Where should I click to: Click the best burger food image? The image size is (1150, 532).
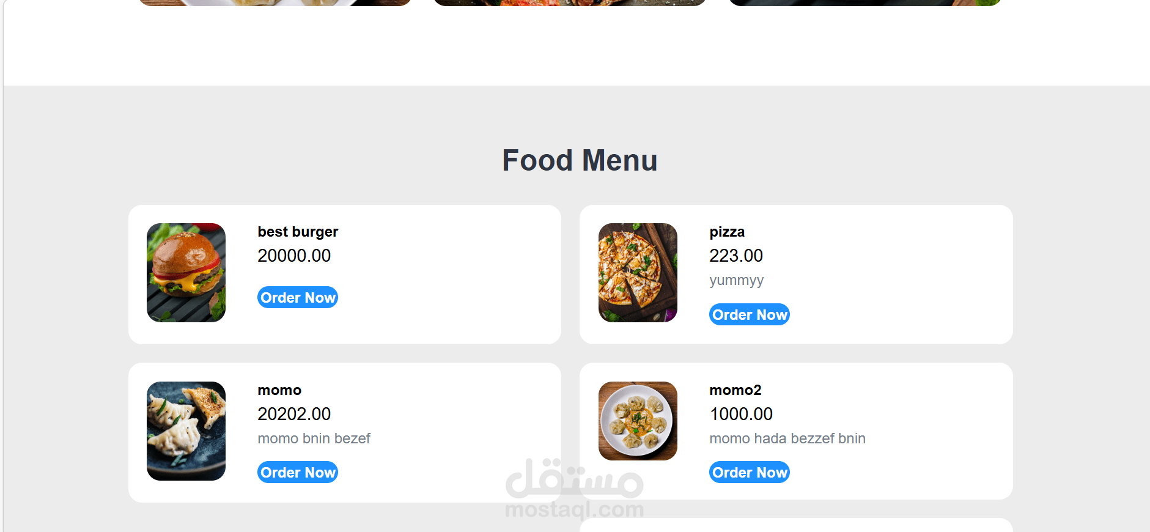[186, 273]
